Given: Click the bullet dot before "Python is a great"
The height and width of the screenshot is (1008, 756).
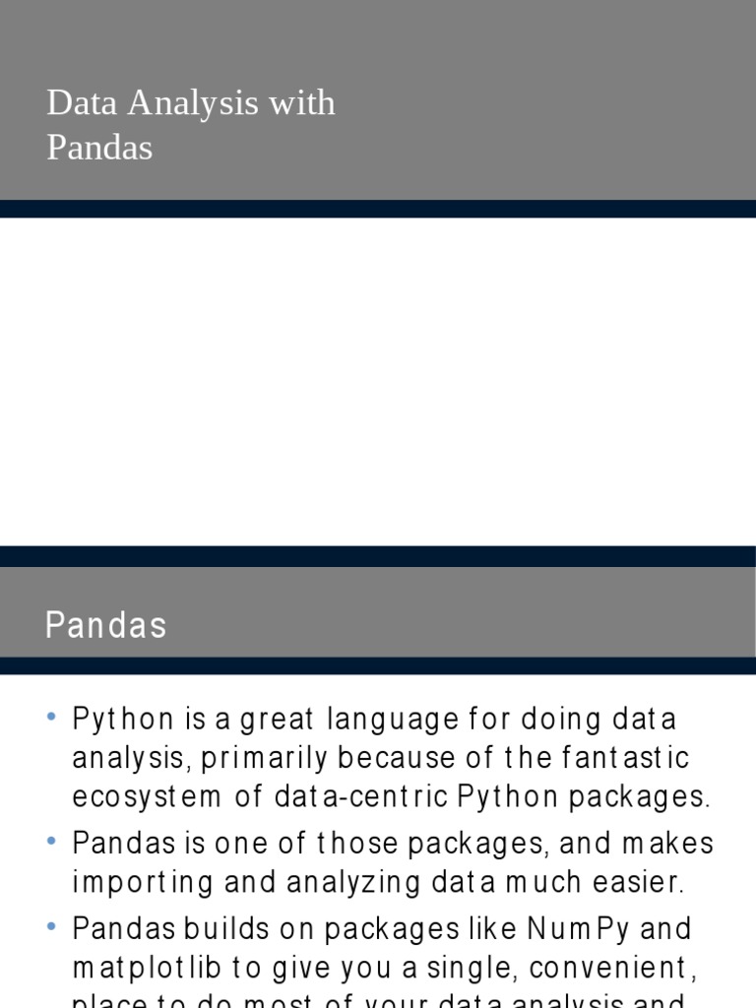Looking at the screenshot, I should tap(51, 718).
